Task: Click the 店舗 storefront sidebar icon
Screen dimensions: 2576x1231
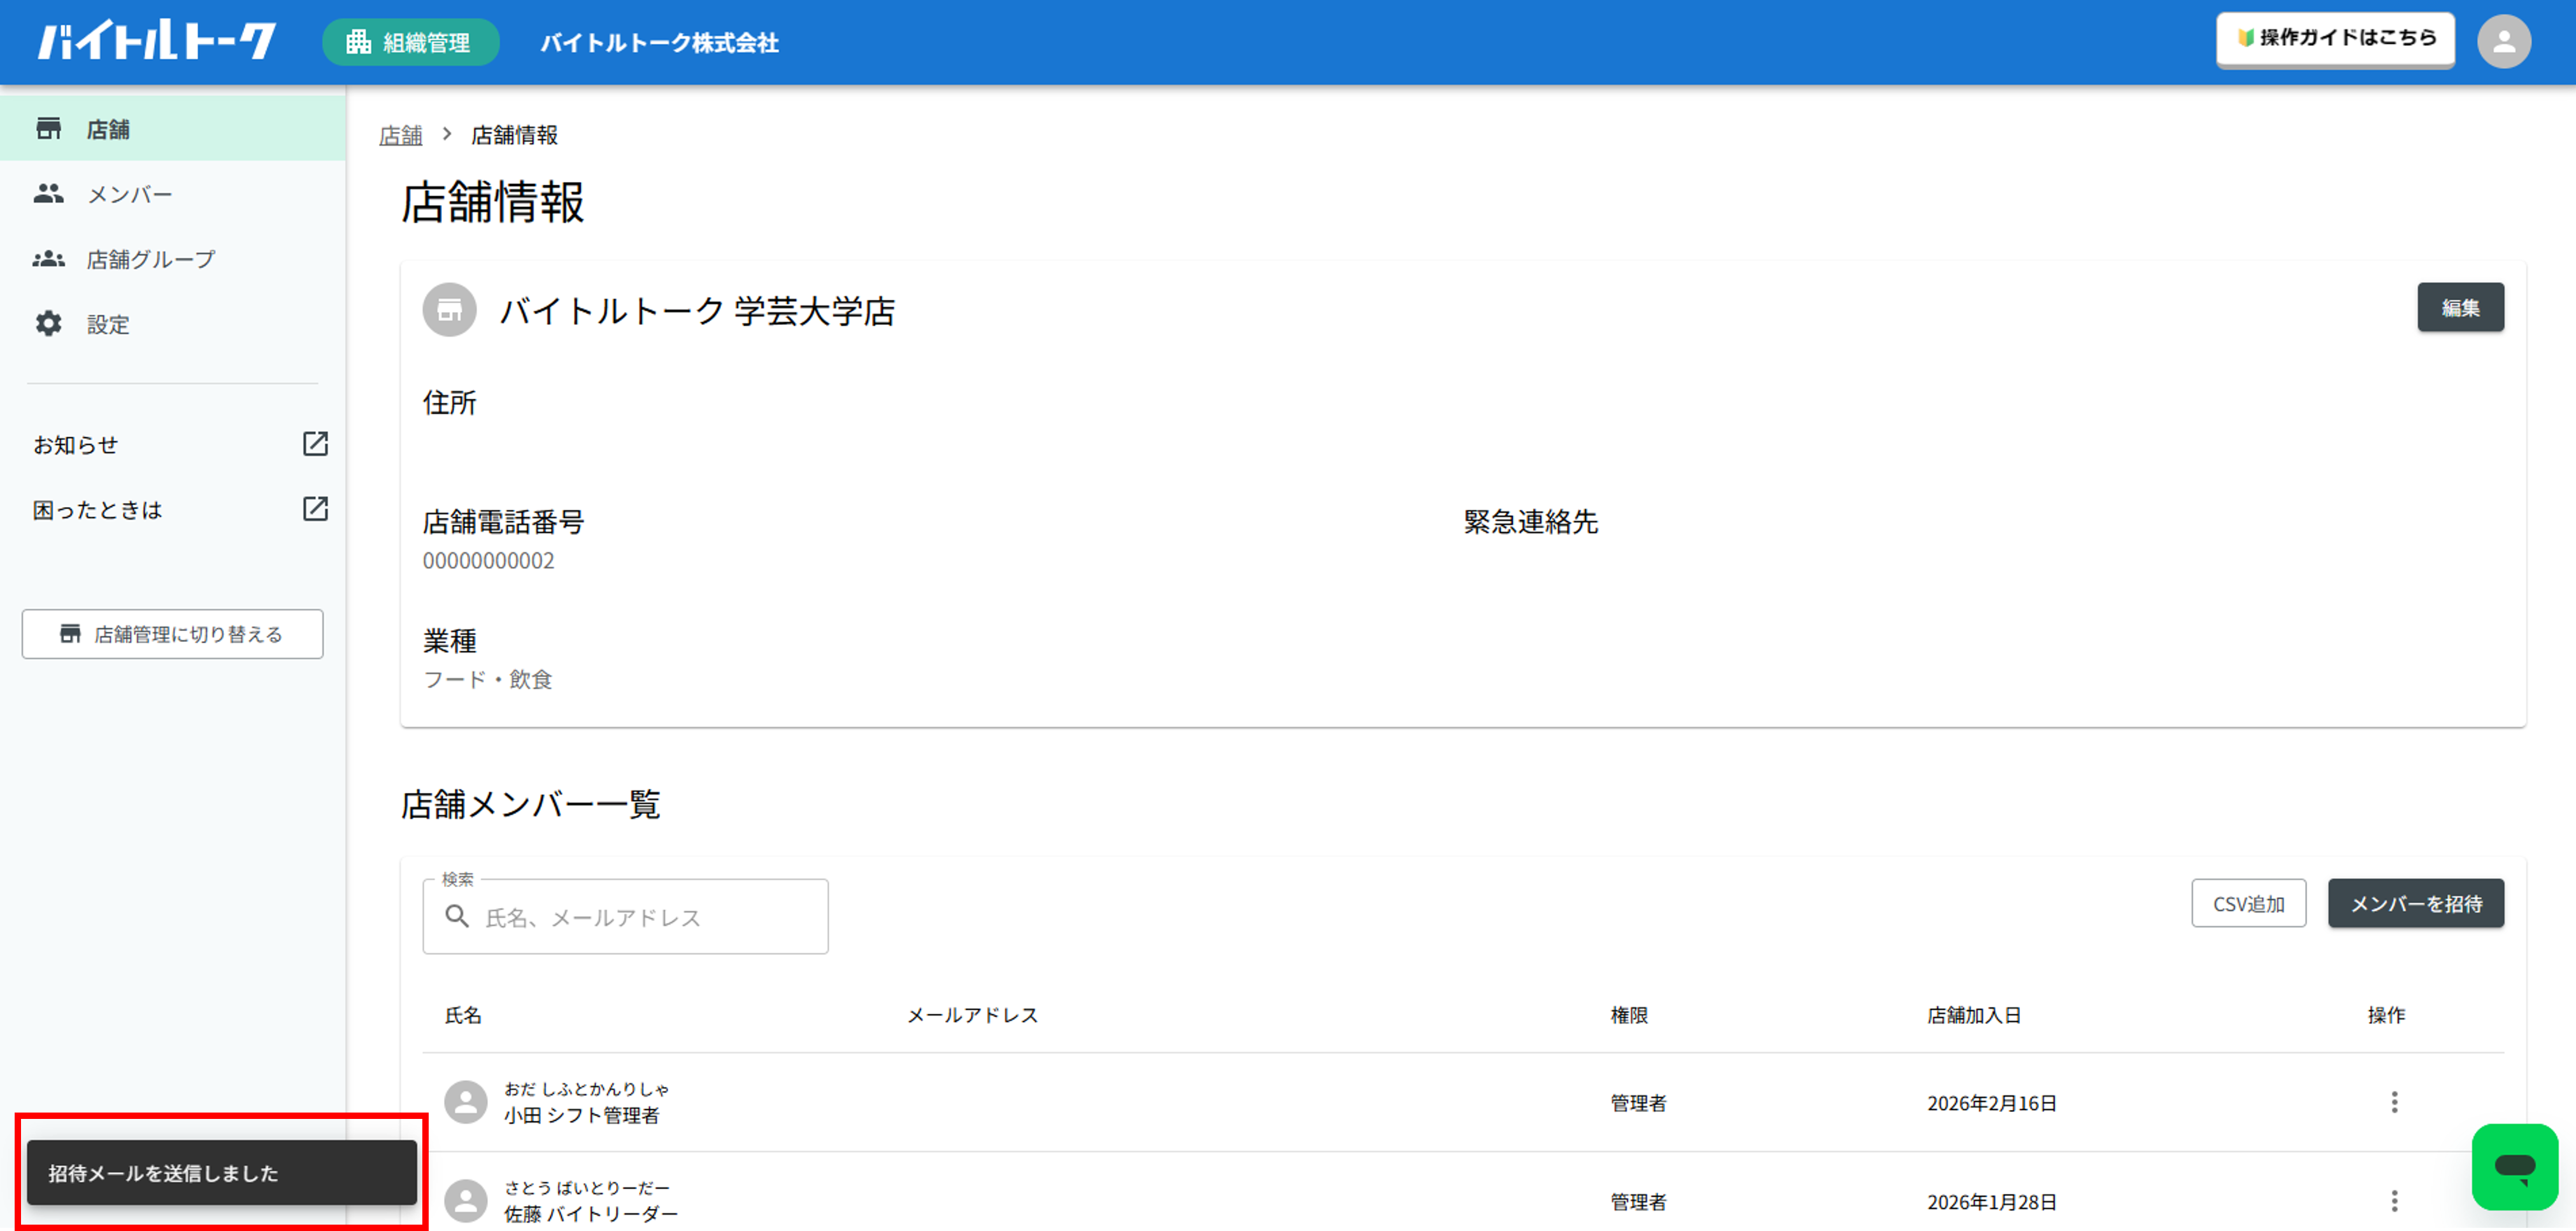Action: point(48,129)
